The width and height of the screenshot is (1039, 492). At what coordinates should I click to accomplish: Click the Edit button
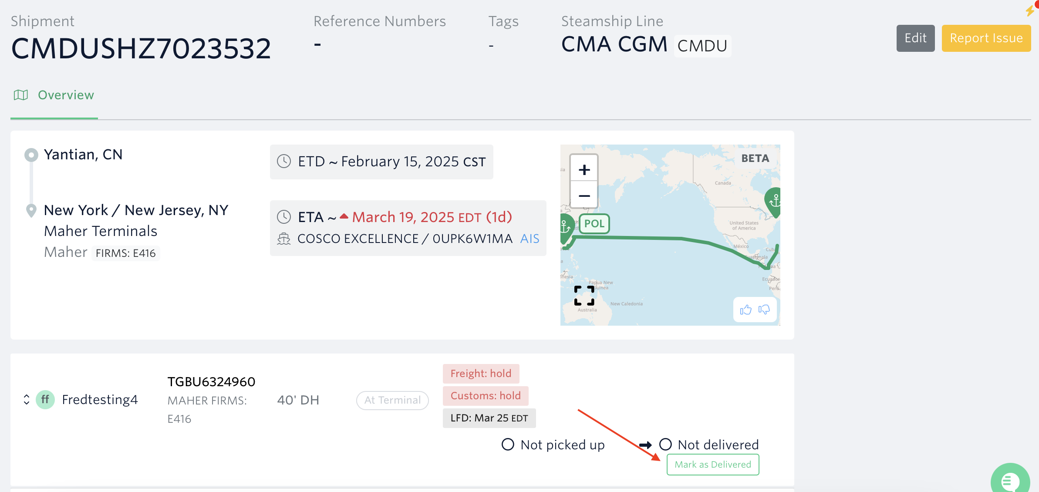(915, 38)
